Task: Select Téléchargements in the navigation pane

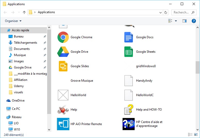Action: [25, 43]
